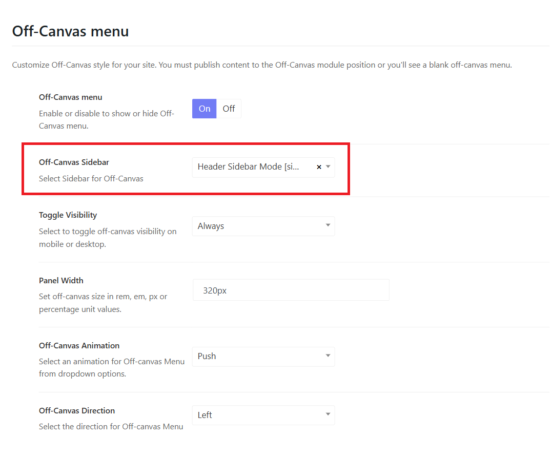This screenshot has width=551, height=459.
Task: Open the Off-Canvas Animation dropdown showing Push
Action: (x=256, y=356)
